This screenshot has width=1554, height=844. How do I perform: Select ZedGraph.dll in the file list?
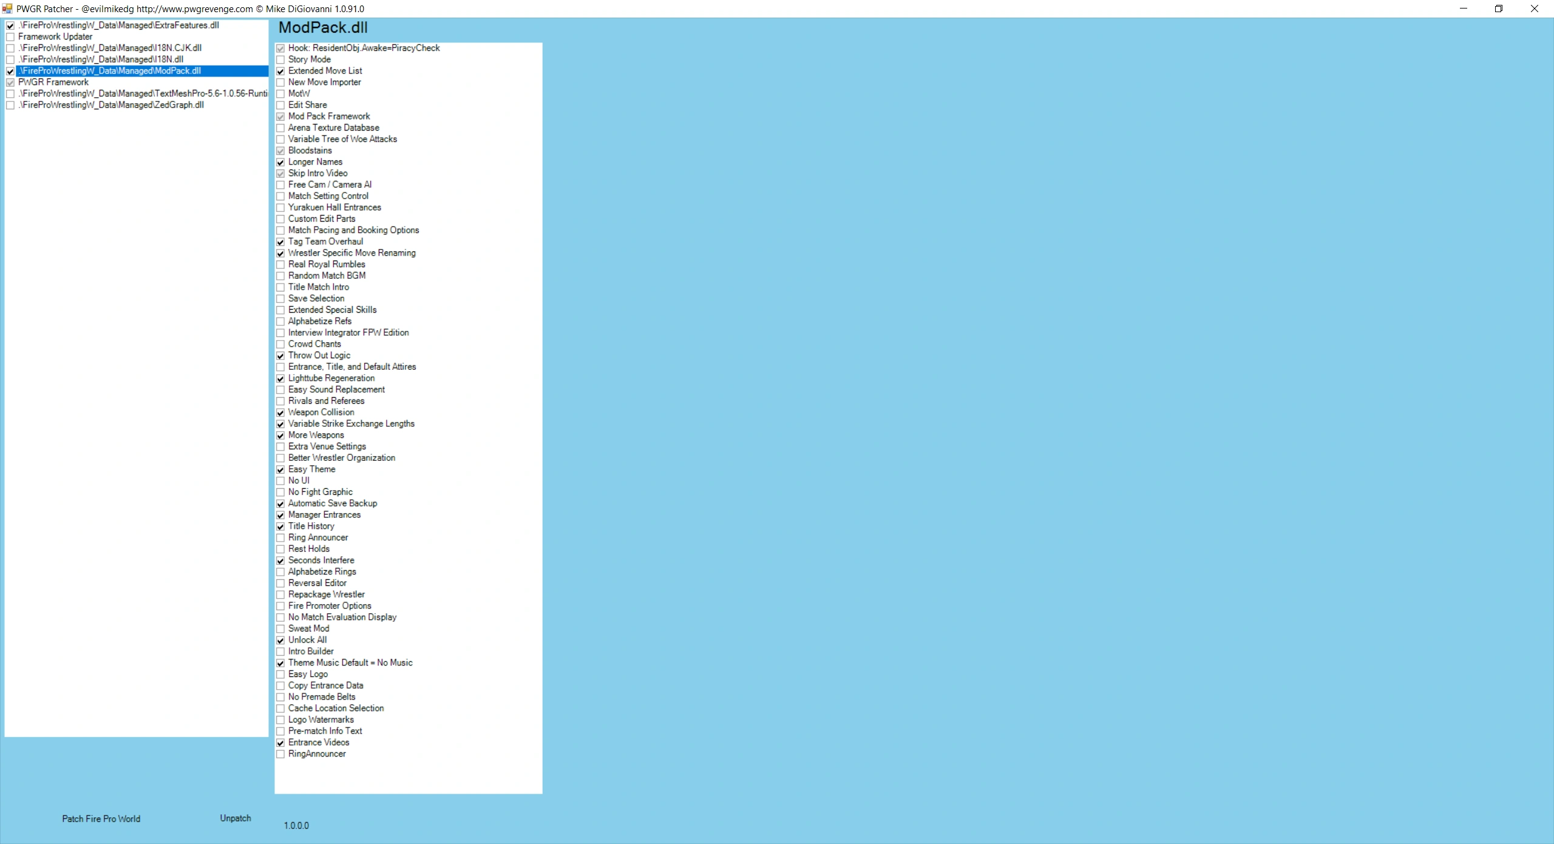111,105
